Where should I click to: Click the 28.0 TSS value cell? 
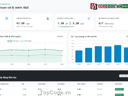pyautogui.click(x=59, y=89)
